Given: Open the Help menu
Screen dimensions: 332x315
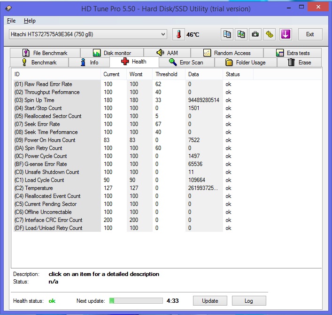Looking at the screenshot, I should 30,21.
